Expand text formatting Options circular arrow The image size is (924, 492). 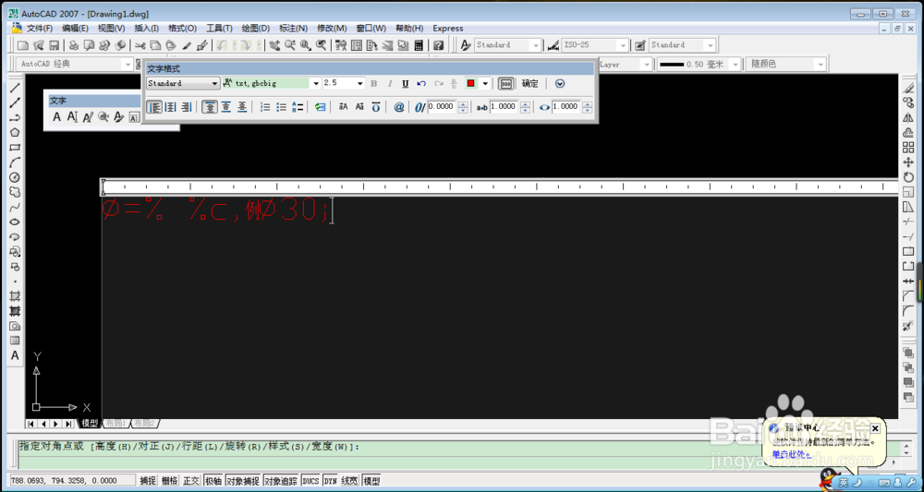tap(560, 84)
